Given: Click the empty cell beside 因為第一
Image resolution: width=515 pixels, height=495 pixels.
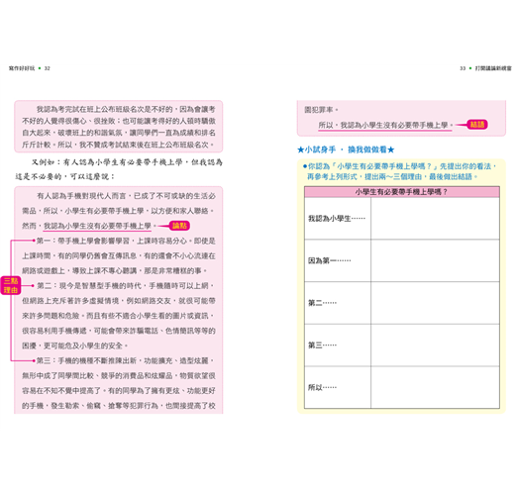Looking at the screenshot, I should 435,260.
